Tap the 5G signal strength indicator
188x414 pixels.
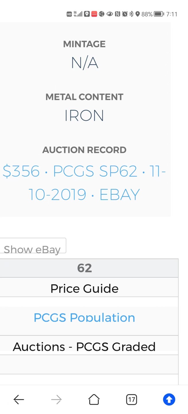(78, 14)
